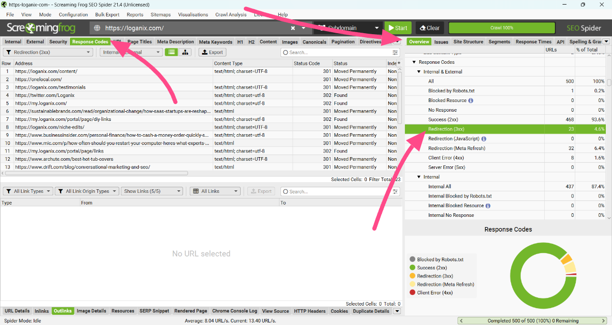Open the Issues tab
This screenshot has height=325, width=612.
tap(441, 42)
